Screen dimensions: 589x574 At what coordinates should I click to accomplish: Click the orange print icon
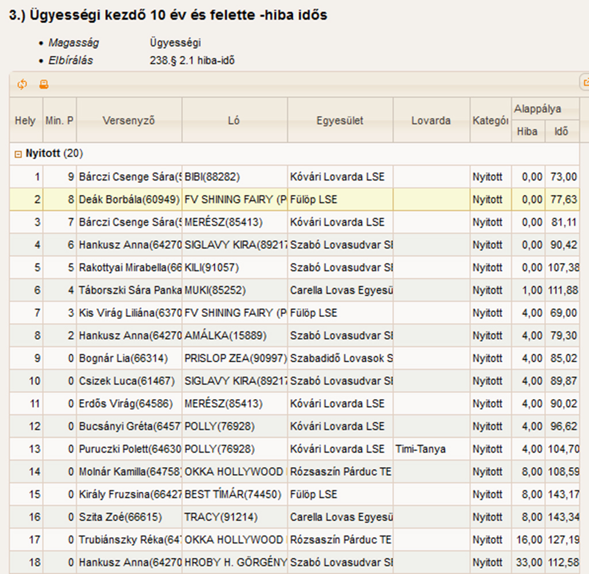44,85
